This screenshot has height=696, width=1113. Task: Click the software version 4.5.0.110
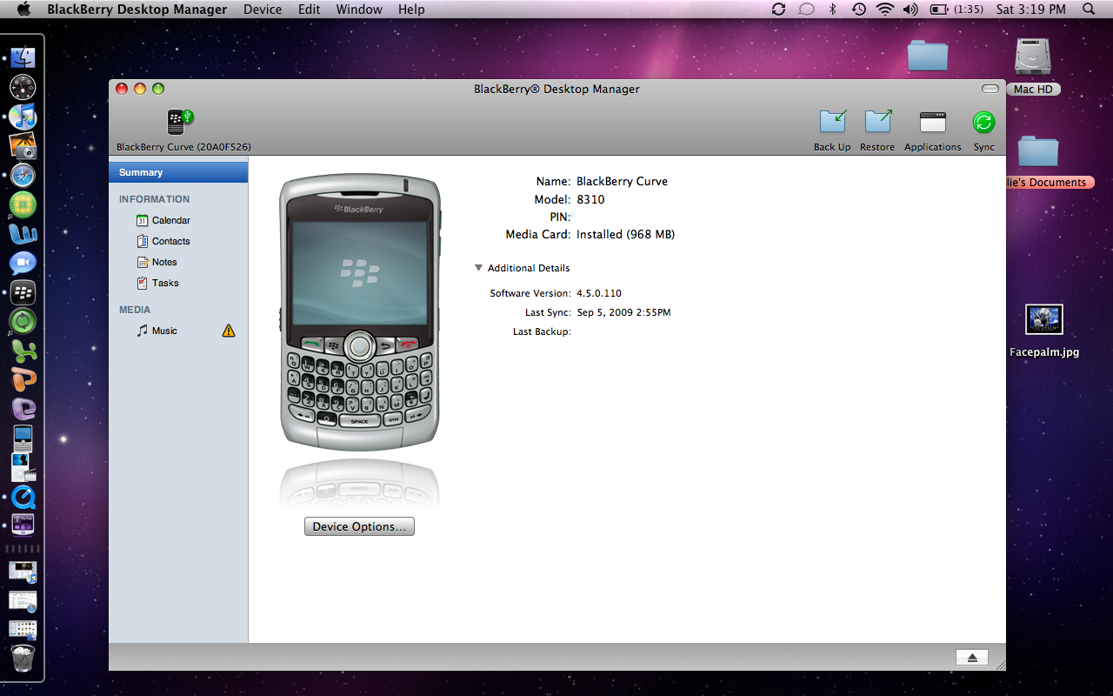599,293
